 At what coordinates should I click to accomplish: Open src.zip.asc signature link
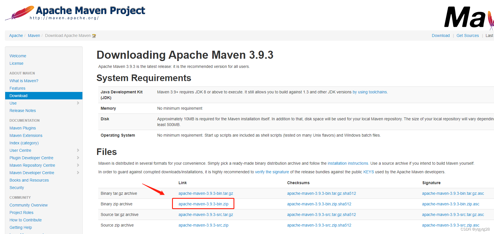(451, 225)
